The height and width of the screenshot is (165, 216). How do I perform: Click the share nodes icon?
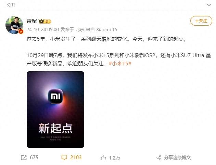point(159,157)
